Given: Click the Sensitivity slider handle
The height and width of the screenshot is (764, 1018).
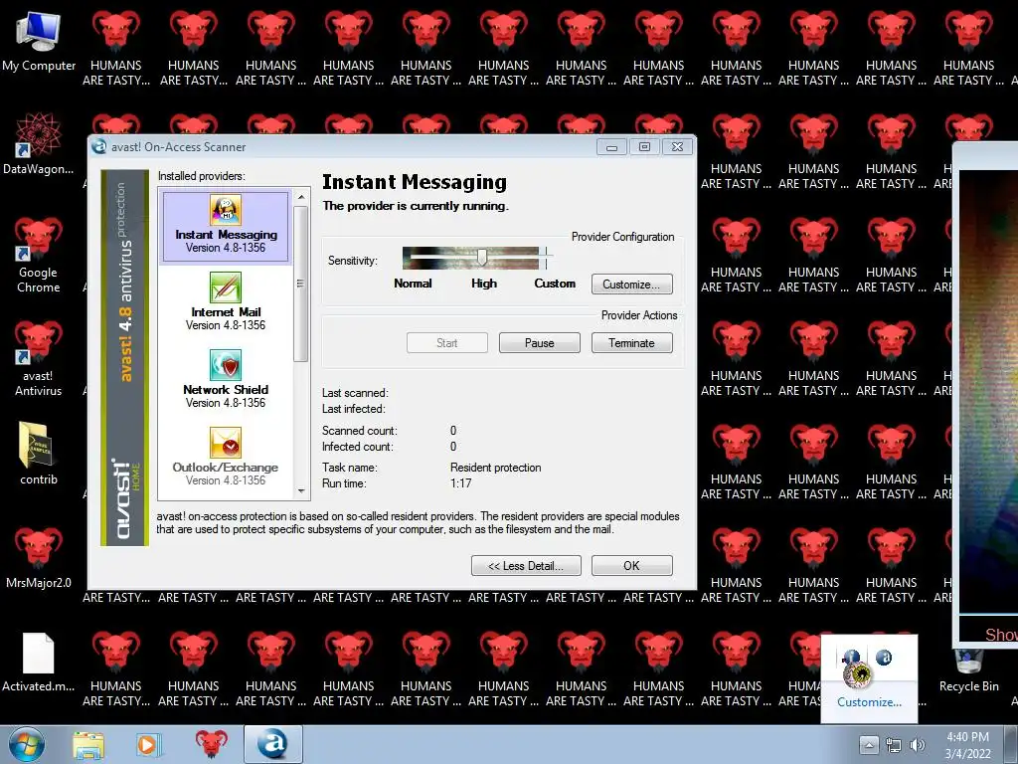Looking at the screenshot, I should click(482, 257).
